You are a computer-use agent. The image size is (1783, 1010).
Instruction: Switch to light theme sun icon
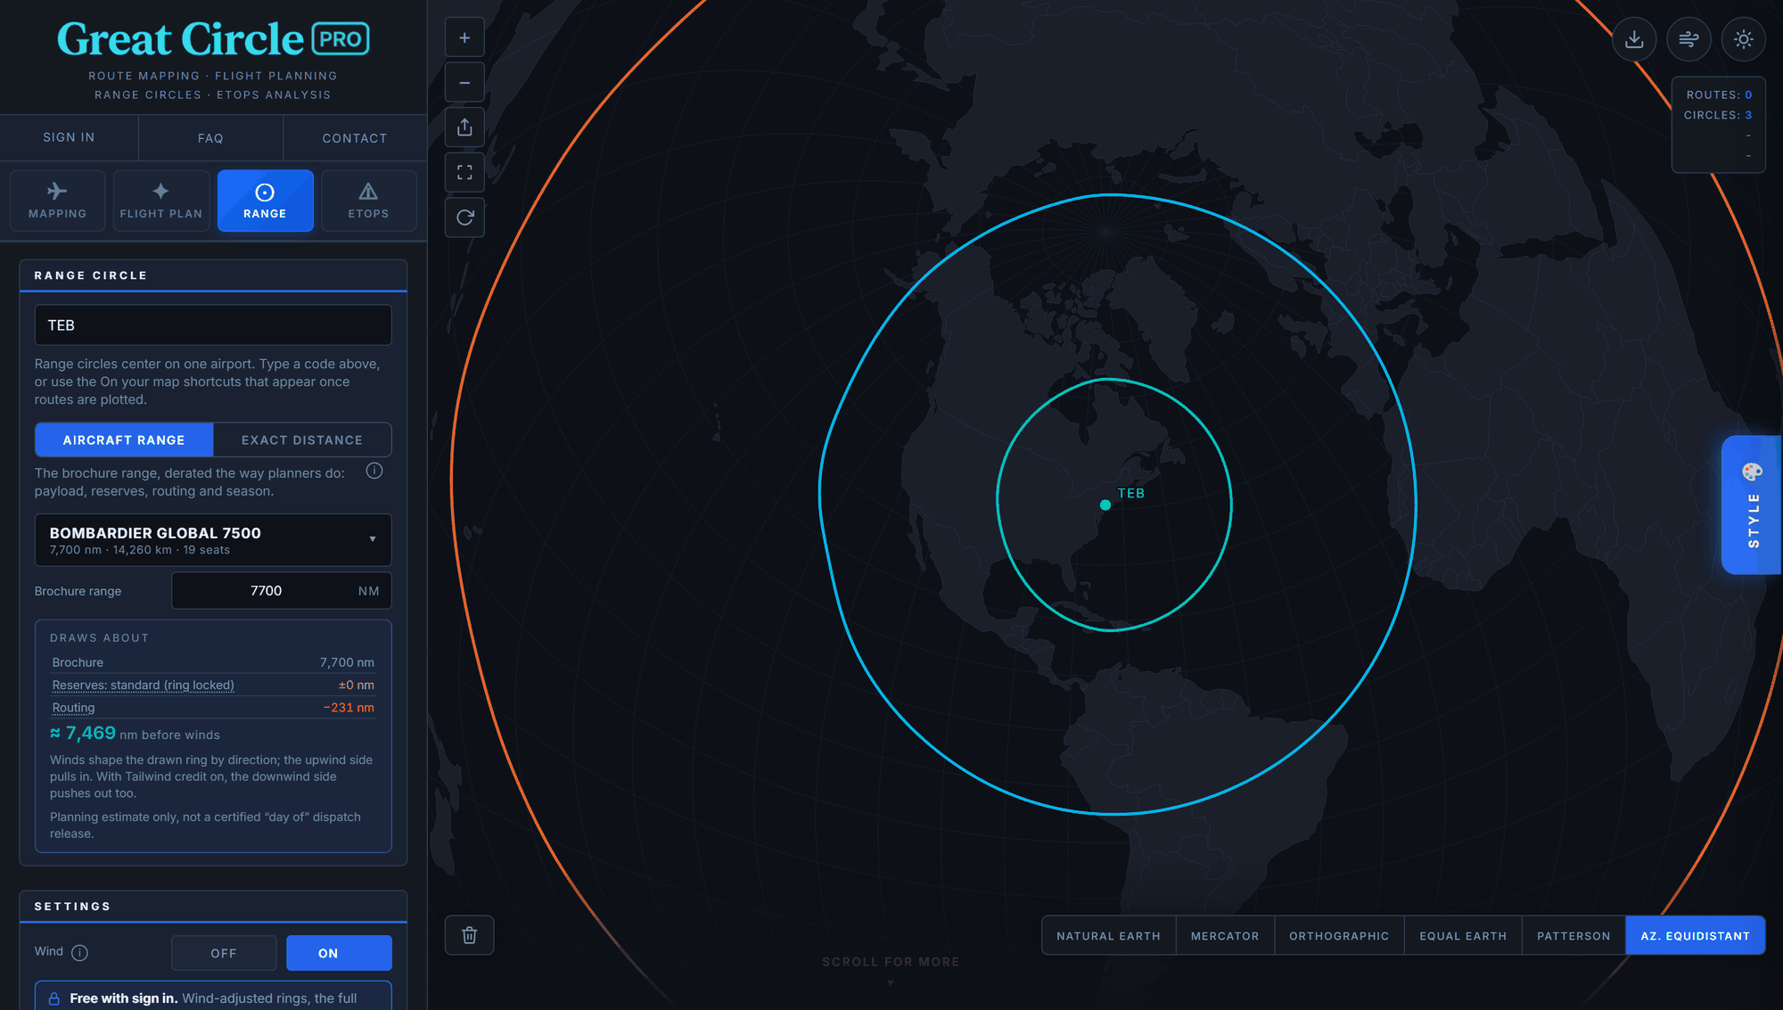click(1743, 39)
